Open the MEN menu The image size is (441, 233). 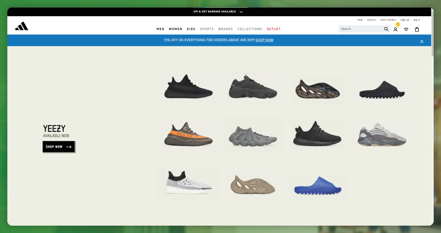coord(160,29)
